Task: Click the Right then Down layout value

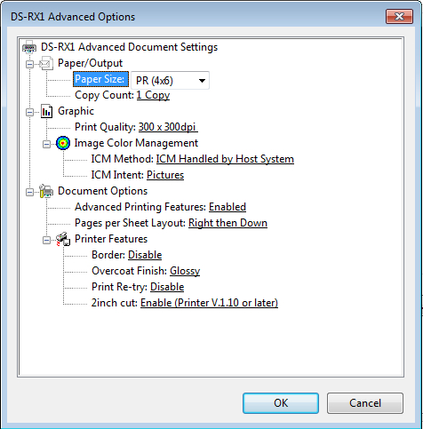Action: pyautogui.click(x=227, y=223)
